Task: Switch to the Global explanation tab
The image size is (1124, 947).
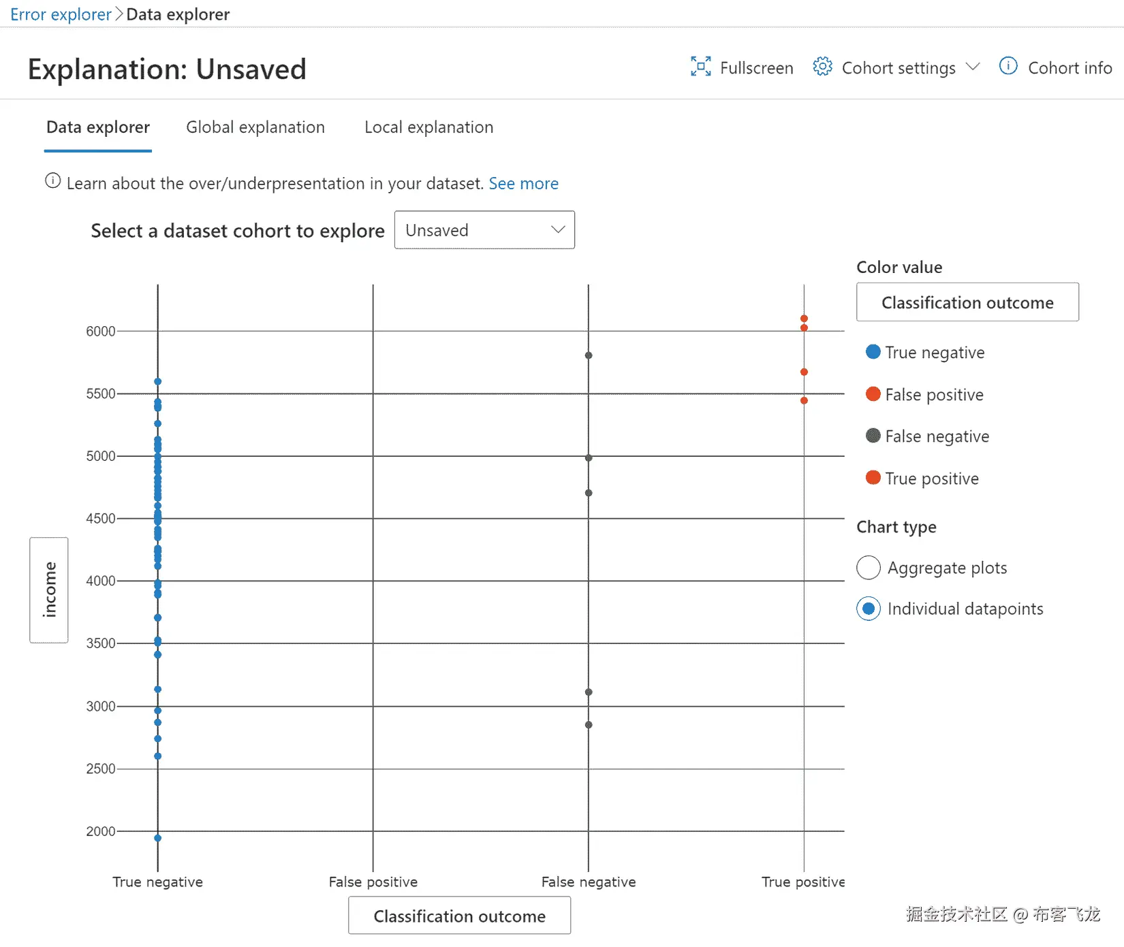Action: click(255, 127)
